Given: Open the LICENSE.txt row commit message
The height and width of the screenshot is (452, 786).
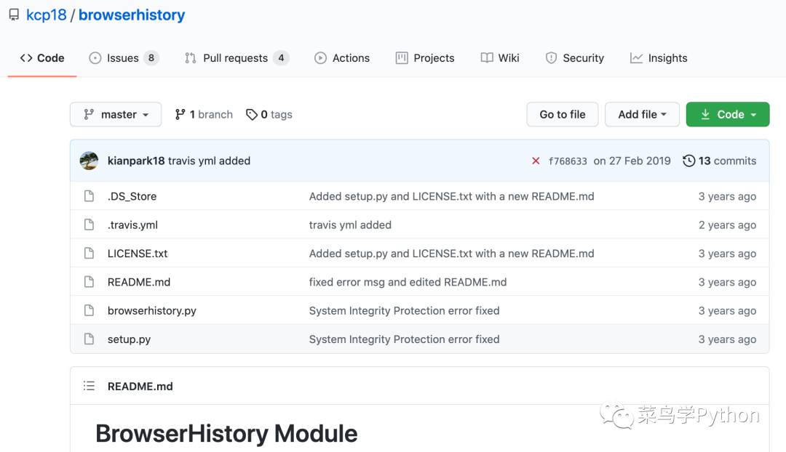Looking at the screenshot, I should (x=452, y=254).
